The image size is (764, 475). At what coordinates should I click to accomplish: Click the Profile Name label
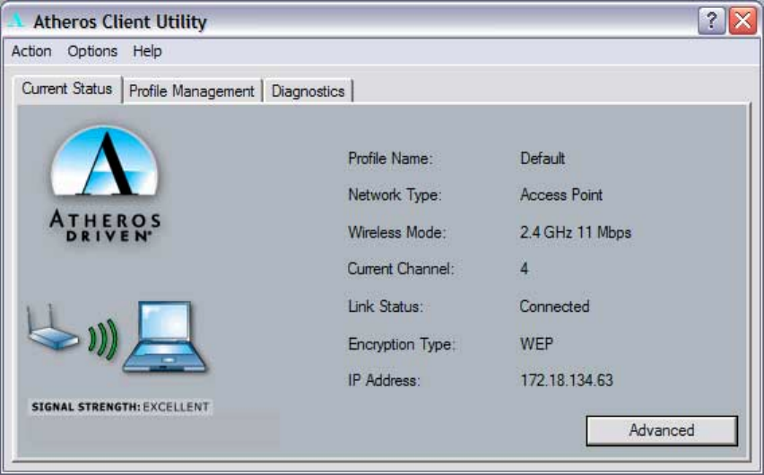pyautogui.click(x=390, y=159)
